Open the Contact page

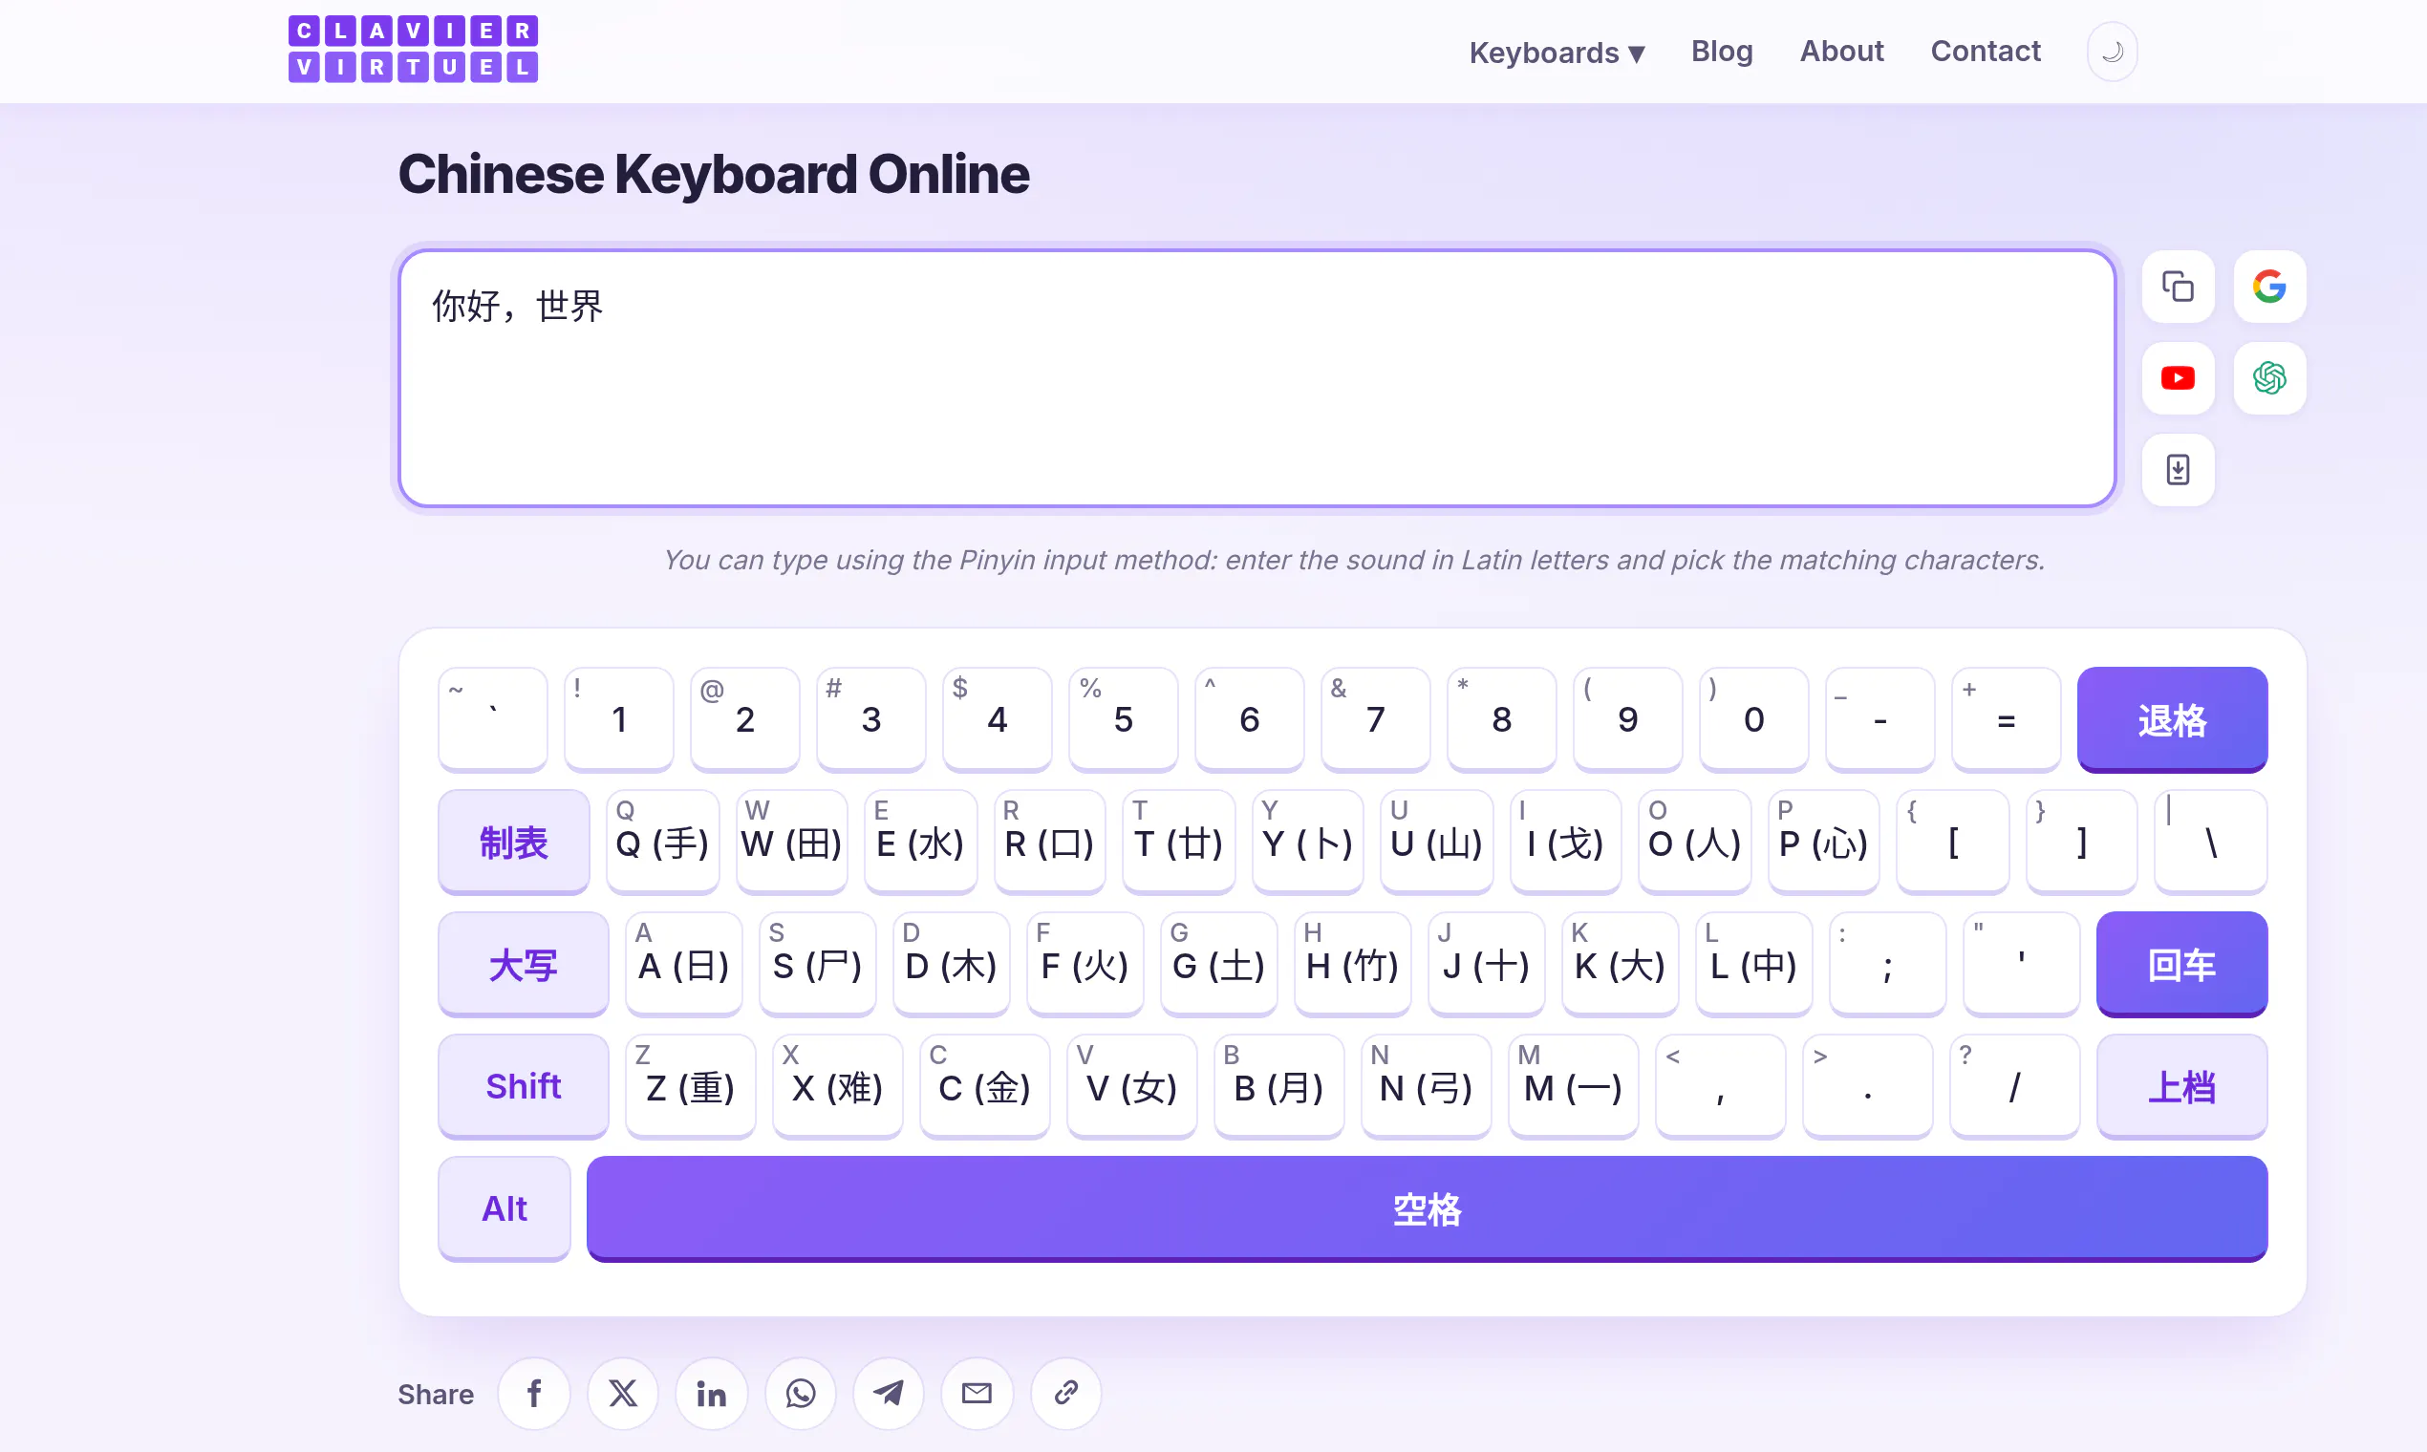coord(1985,51)
